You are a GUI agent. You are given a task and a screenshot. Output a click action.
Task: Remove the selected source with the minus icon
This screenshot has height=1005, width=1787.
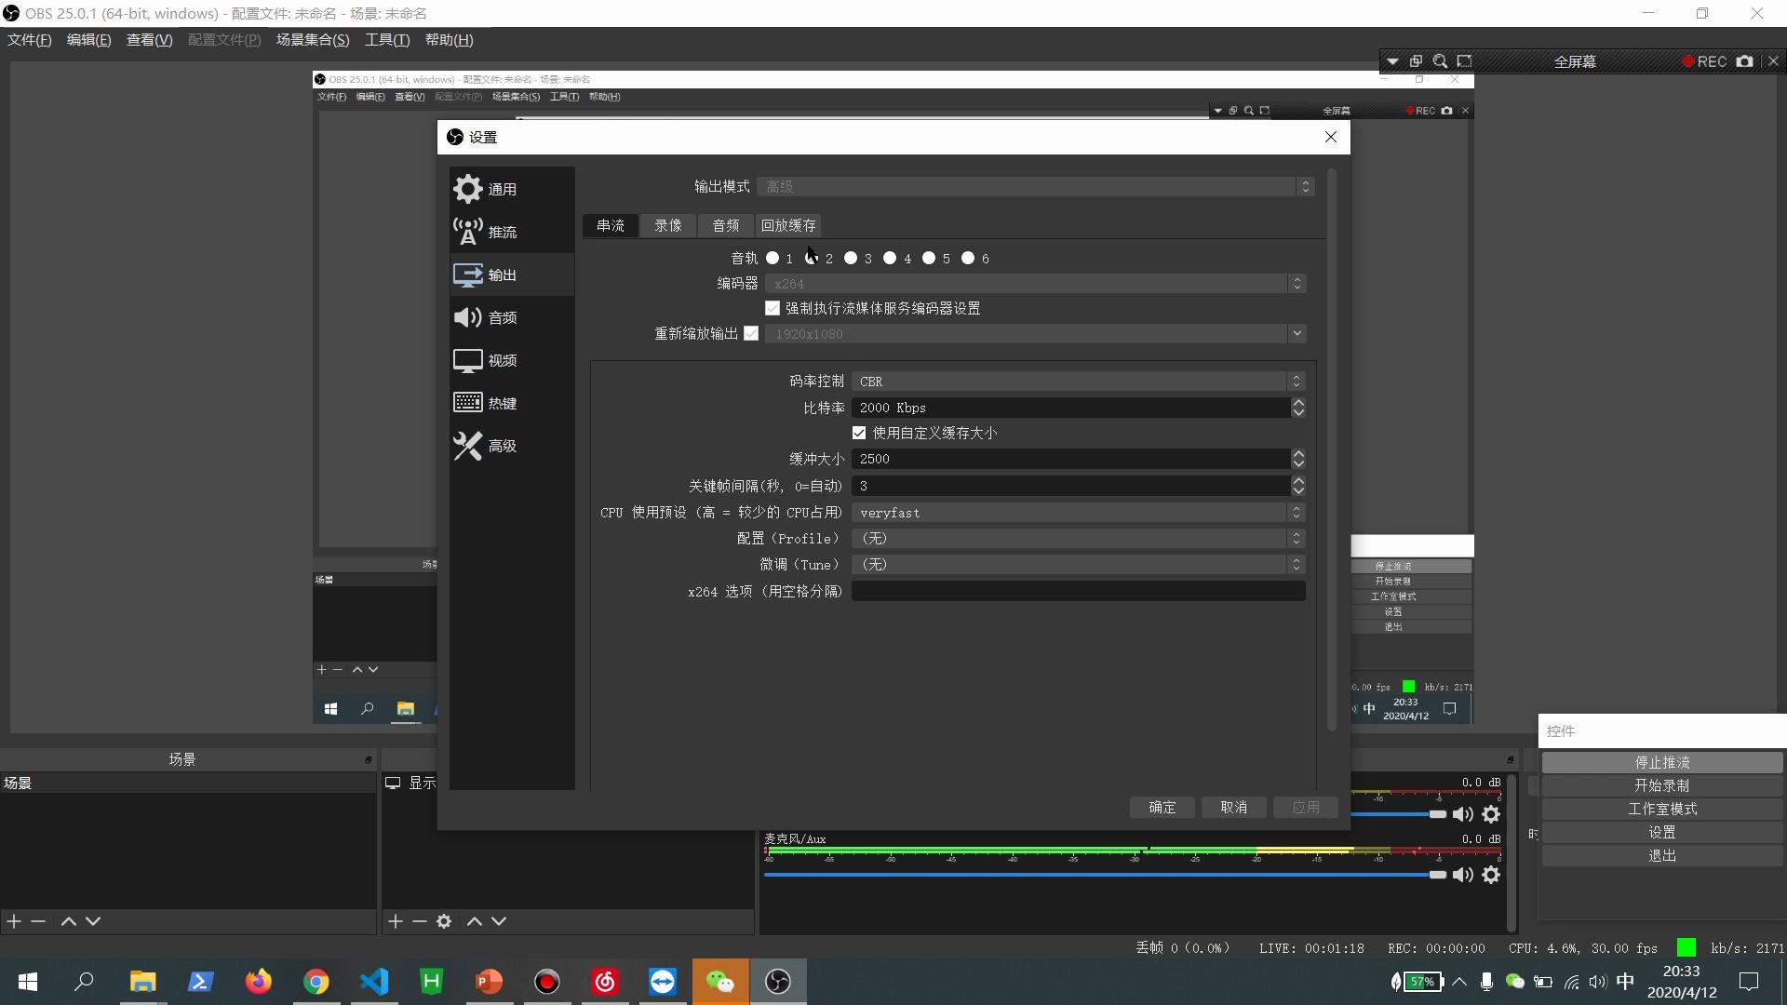point(420,921)
